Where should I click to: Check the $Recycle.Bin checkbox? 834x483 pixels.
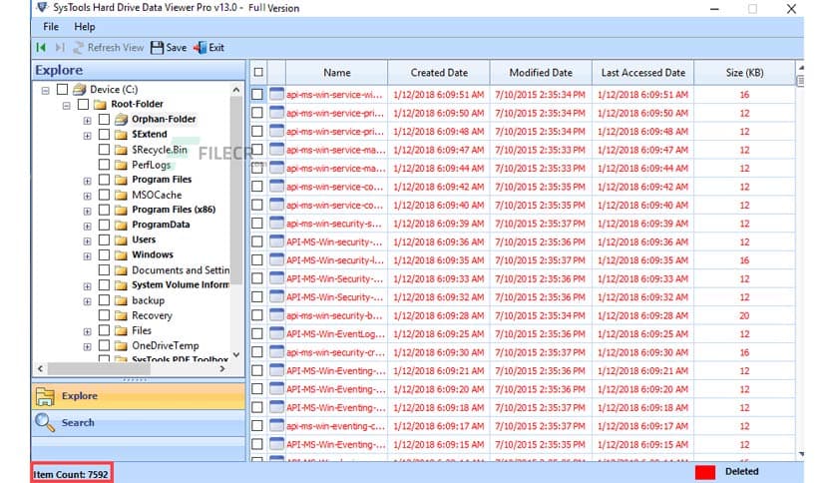coord(104,150)
